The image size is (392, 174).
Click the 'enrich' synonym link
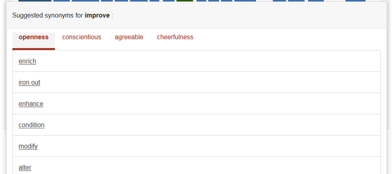point(27,61)
